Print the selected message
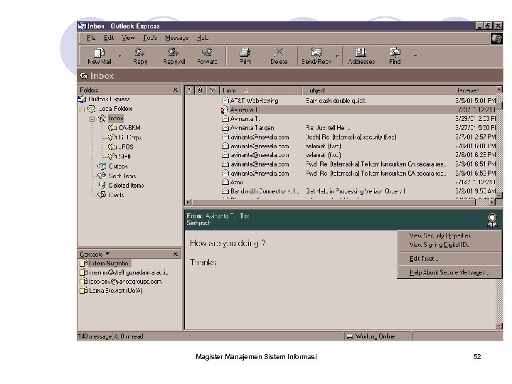Viewport: 512px width, 384px height. pyautogui.click(x=245, y=56)
